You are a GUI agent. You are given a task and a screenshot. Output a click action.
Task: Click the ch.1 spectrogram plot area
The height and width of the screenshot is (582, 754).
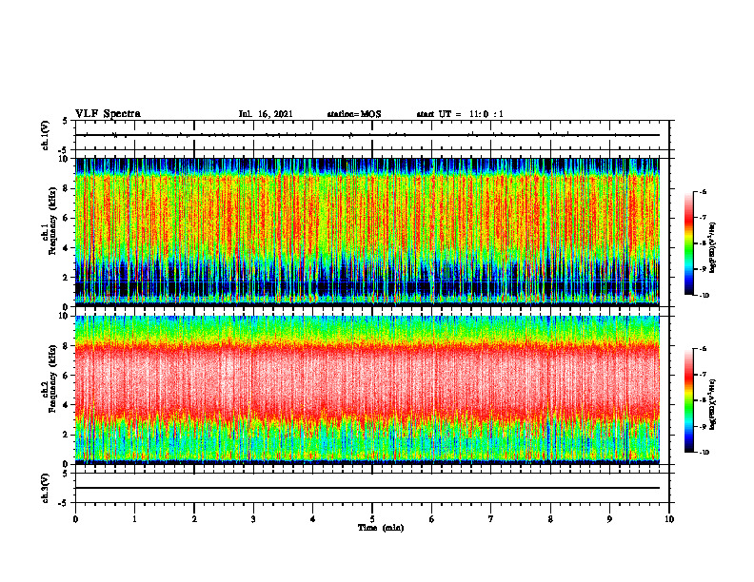coord(367,232)
